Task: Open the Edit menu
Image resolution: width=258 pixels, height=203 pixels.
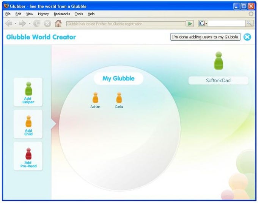Action: [x=18, y=14]
